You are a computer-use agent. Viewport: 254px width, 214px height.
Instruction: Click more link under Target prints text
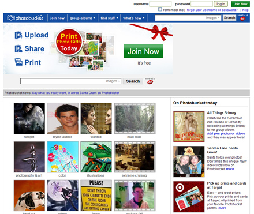tap(222, 208)
